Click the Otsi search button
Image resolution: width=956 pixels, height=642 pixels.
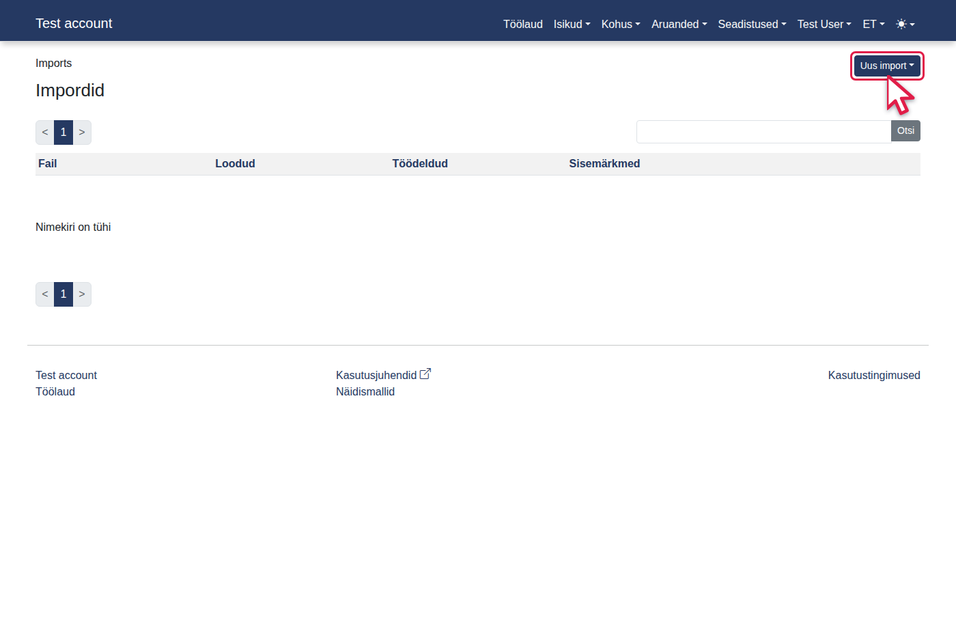tap(905, 131)
